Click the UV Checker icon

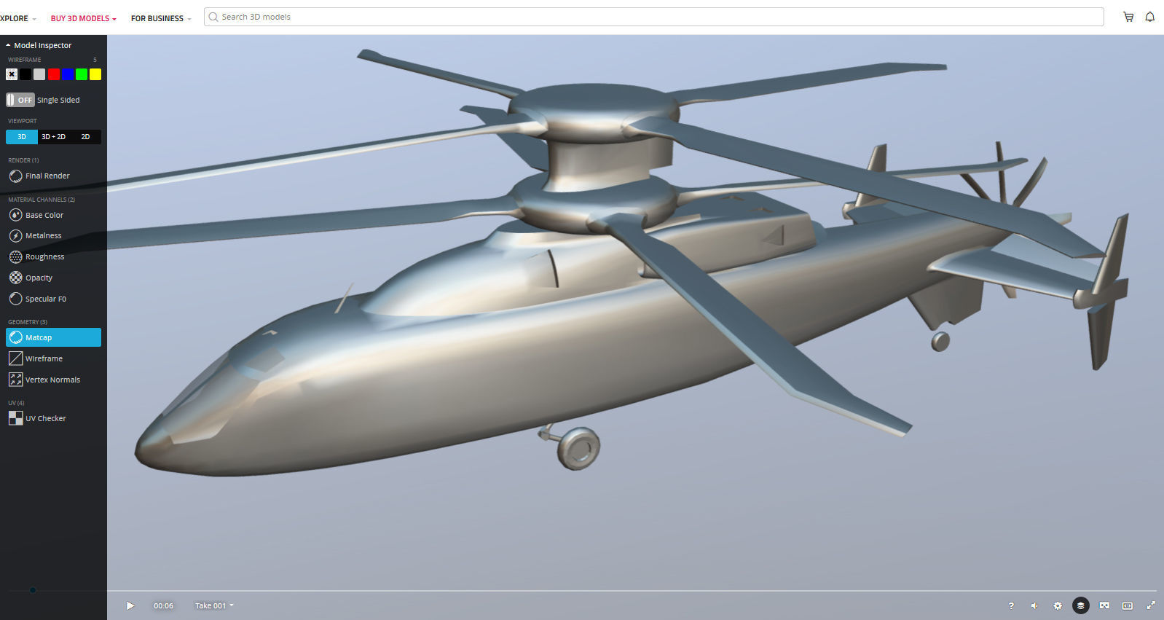pyautogui.click(x=15, y=418)
